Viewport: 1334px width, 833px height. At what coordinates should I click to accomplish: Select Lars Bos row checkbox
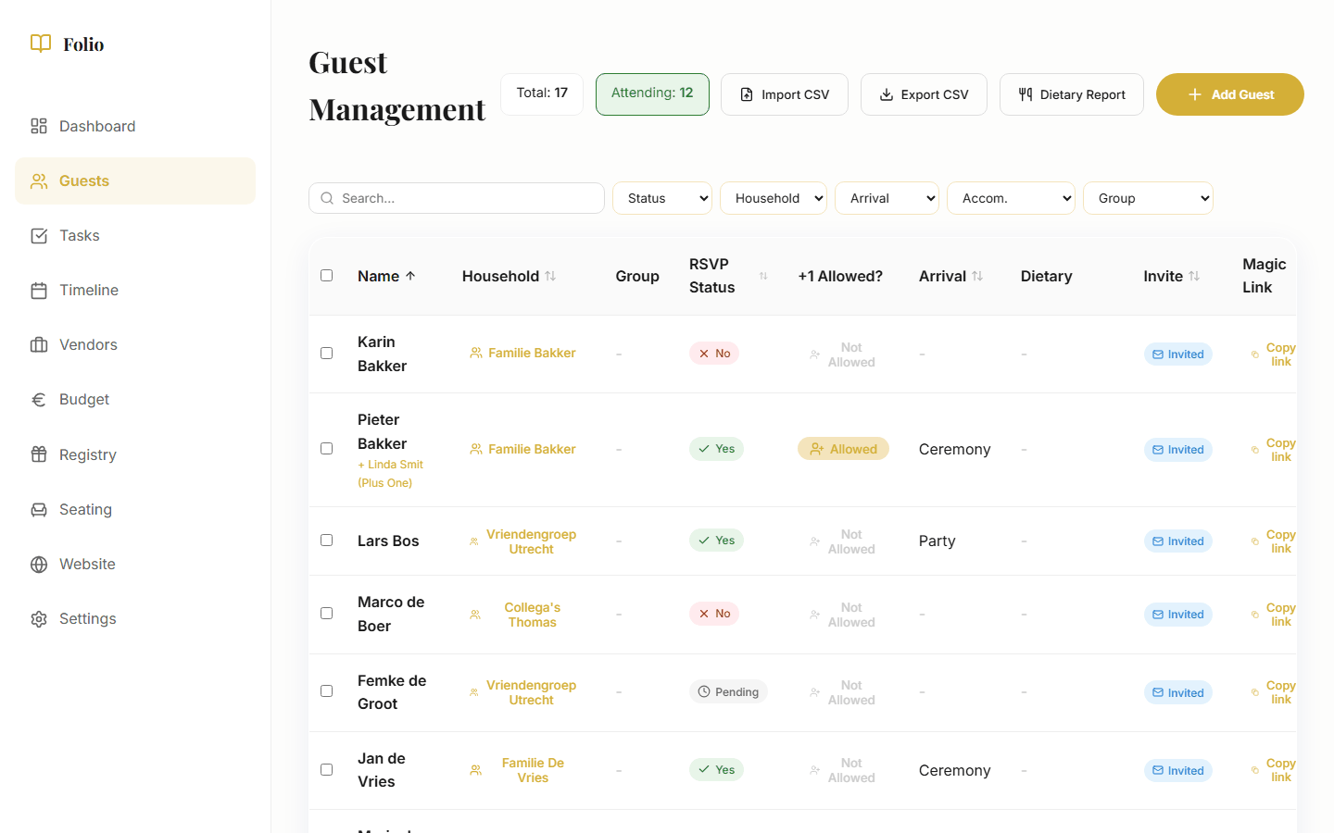click(326, 540)
